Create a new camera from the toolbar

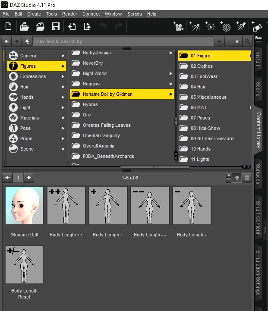178,26
